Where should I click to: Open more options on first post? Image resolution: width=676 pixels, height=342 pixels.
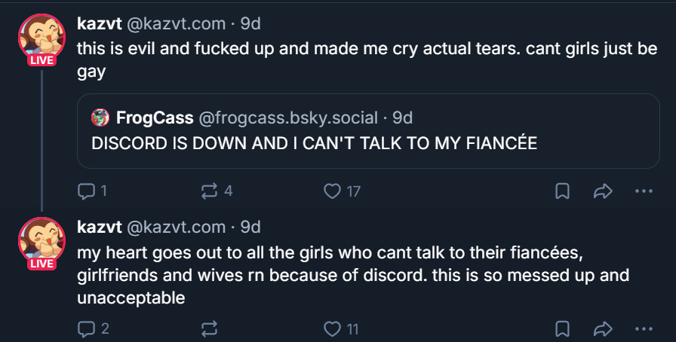tap(644, 191)
